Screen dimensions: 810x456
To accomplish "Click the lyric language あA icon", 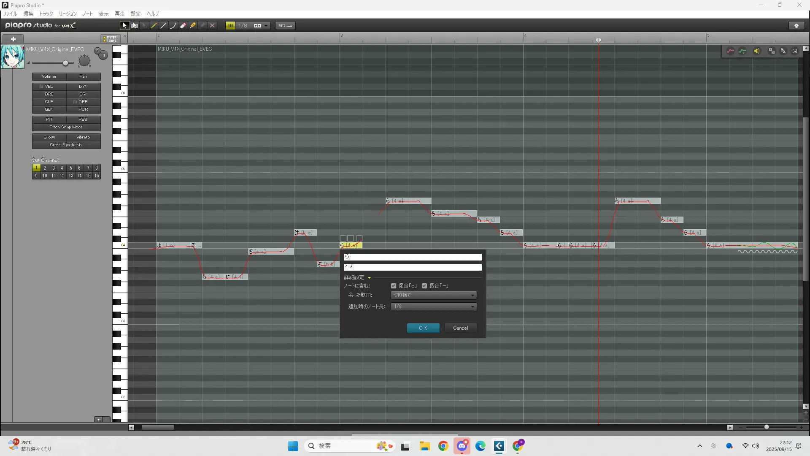I will 783,51.
